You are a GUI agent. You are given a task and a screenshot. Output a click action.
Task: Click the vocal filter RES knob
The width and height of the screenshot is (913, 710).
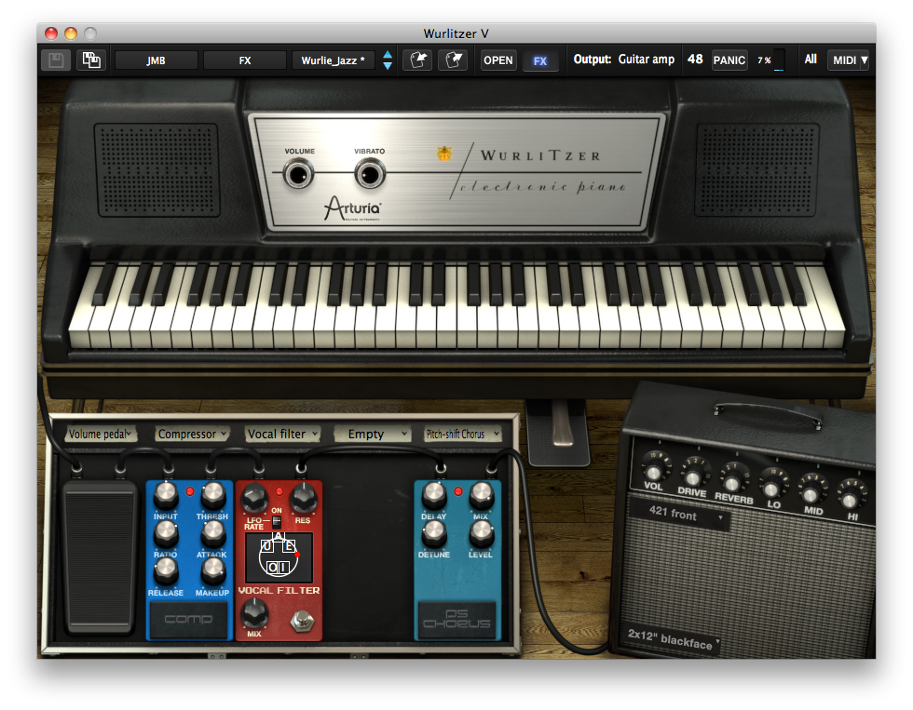click(304, 498)
